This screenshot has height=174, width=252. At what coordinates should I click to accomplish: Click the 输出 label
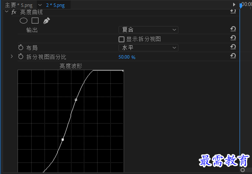(32, 30)
